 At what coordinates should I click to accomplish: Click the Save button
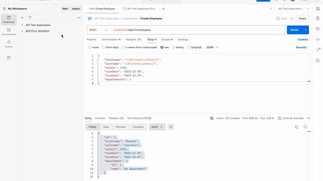tap(282, 19)
